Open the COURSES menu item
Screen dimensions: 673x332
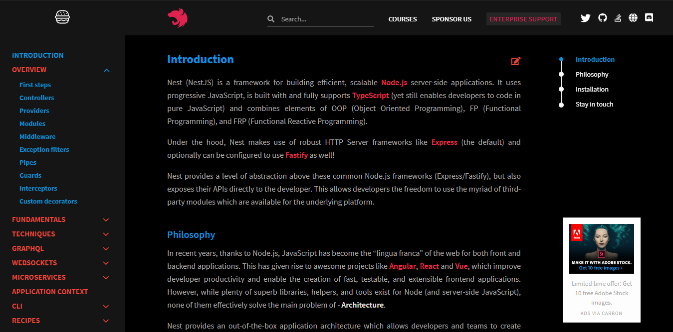pyautogui.click(x=403, y=19)
